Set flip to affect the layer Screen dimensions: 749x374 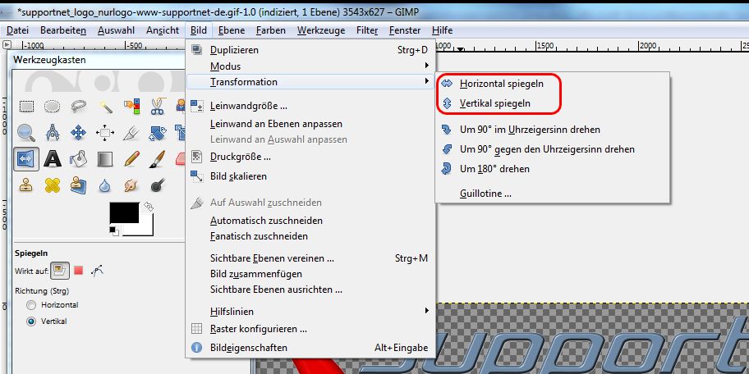point(60,271)
